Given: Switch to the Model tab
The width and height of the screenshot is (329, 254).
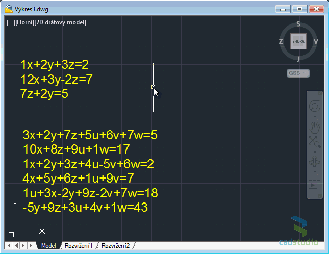Looking at the screenshot, I should point(48,246).
